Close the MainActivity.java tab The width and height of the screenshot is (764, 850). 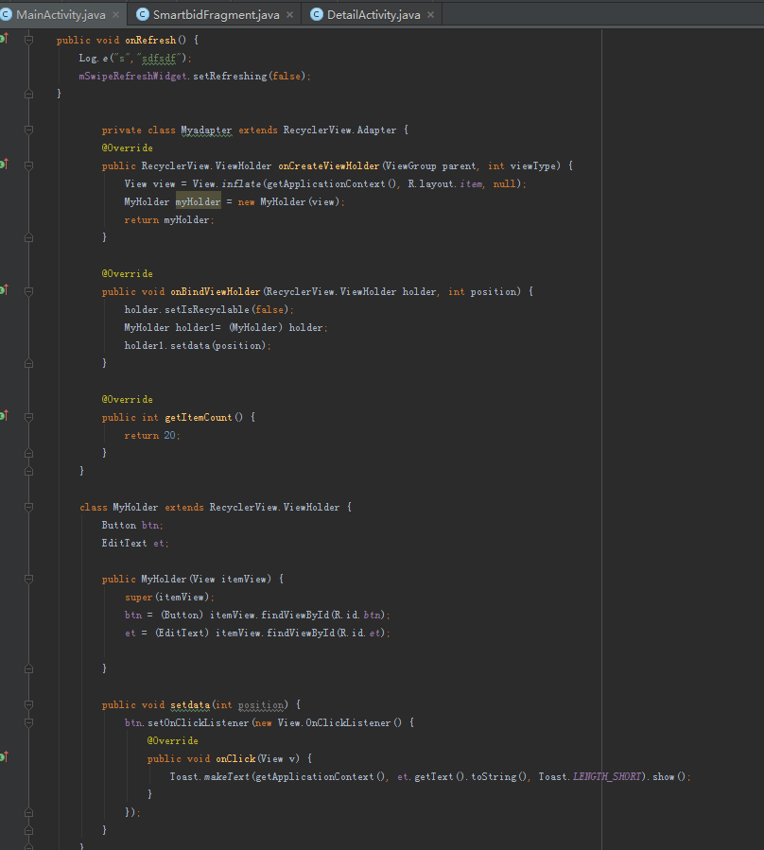[116, 14]
